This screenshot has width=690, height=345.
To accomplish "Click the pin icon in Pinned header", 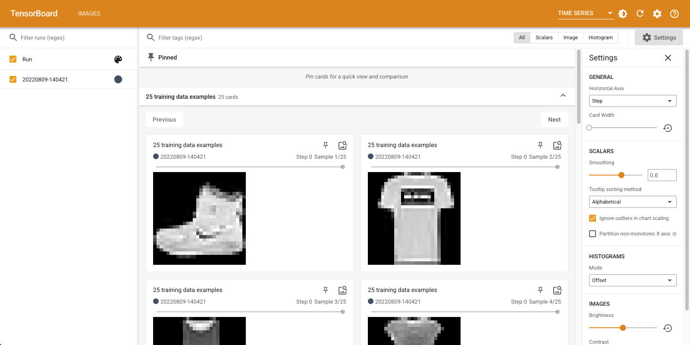I will coord(151,57).
